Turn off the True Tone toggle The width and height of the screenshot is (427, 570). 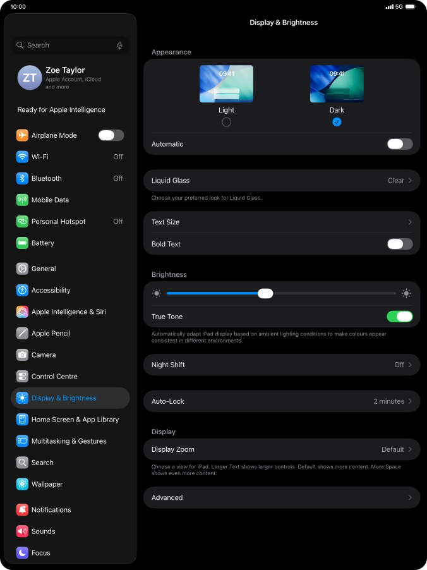(x=399, y=317)
